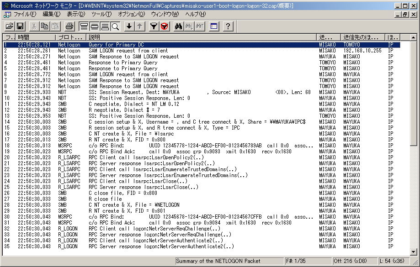The height and width of the screenshot is (267, 420).
Task: Toggle the hex pane icon
Action: pos(105,26)
